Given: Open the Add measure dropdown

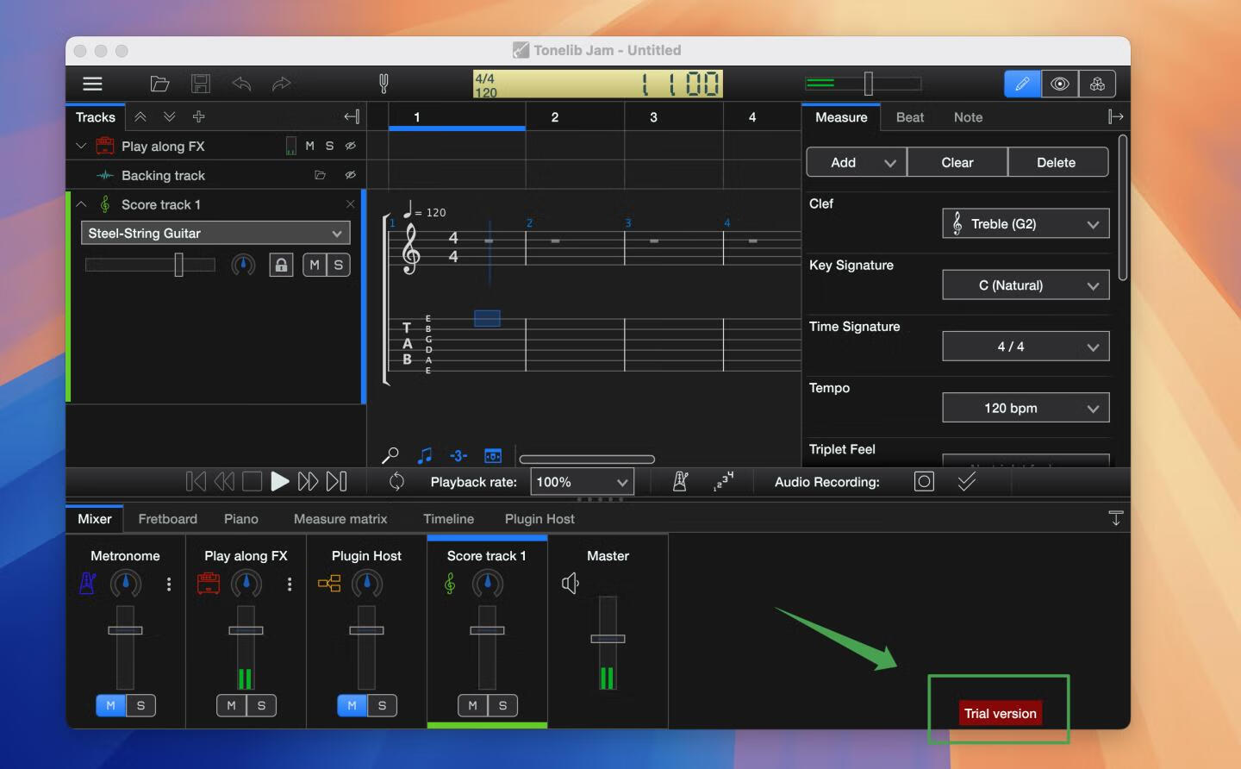Looking at the screenshot, I should [856, 162].
